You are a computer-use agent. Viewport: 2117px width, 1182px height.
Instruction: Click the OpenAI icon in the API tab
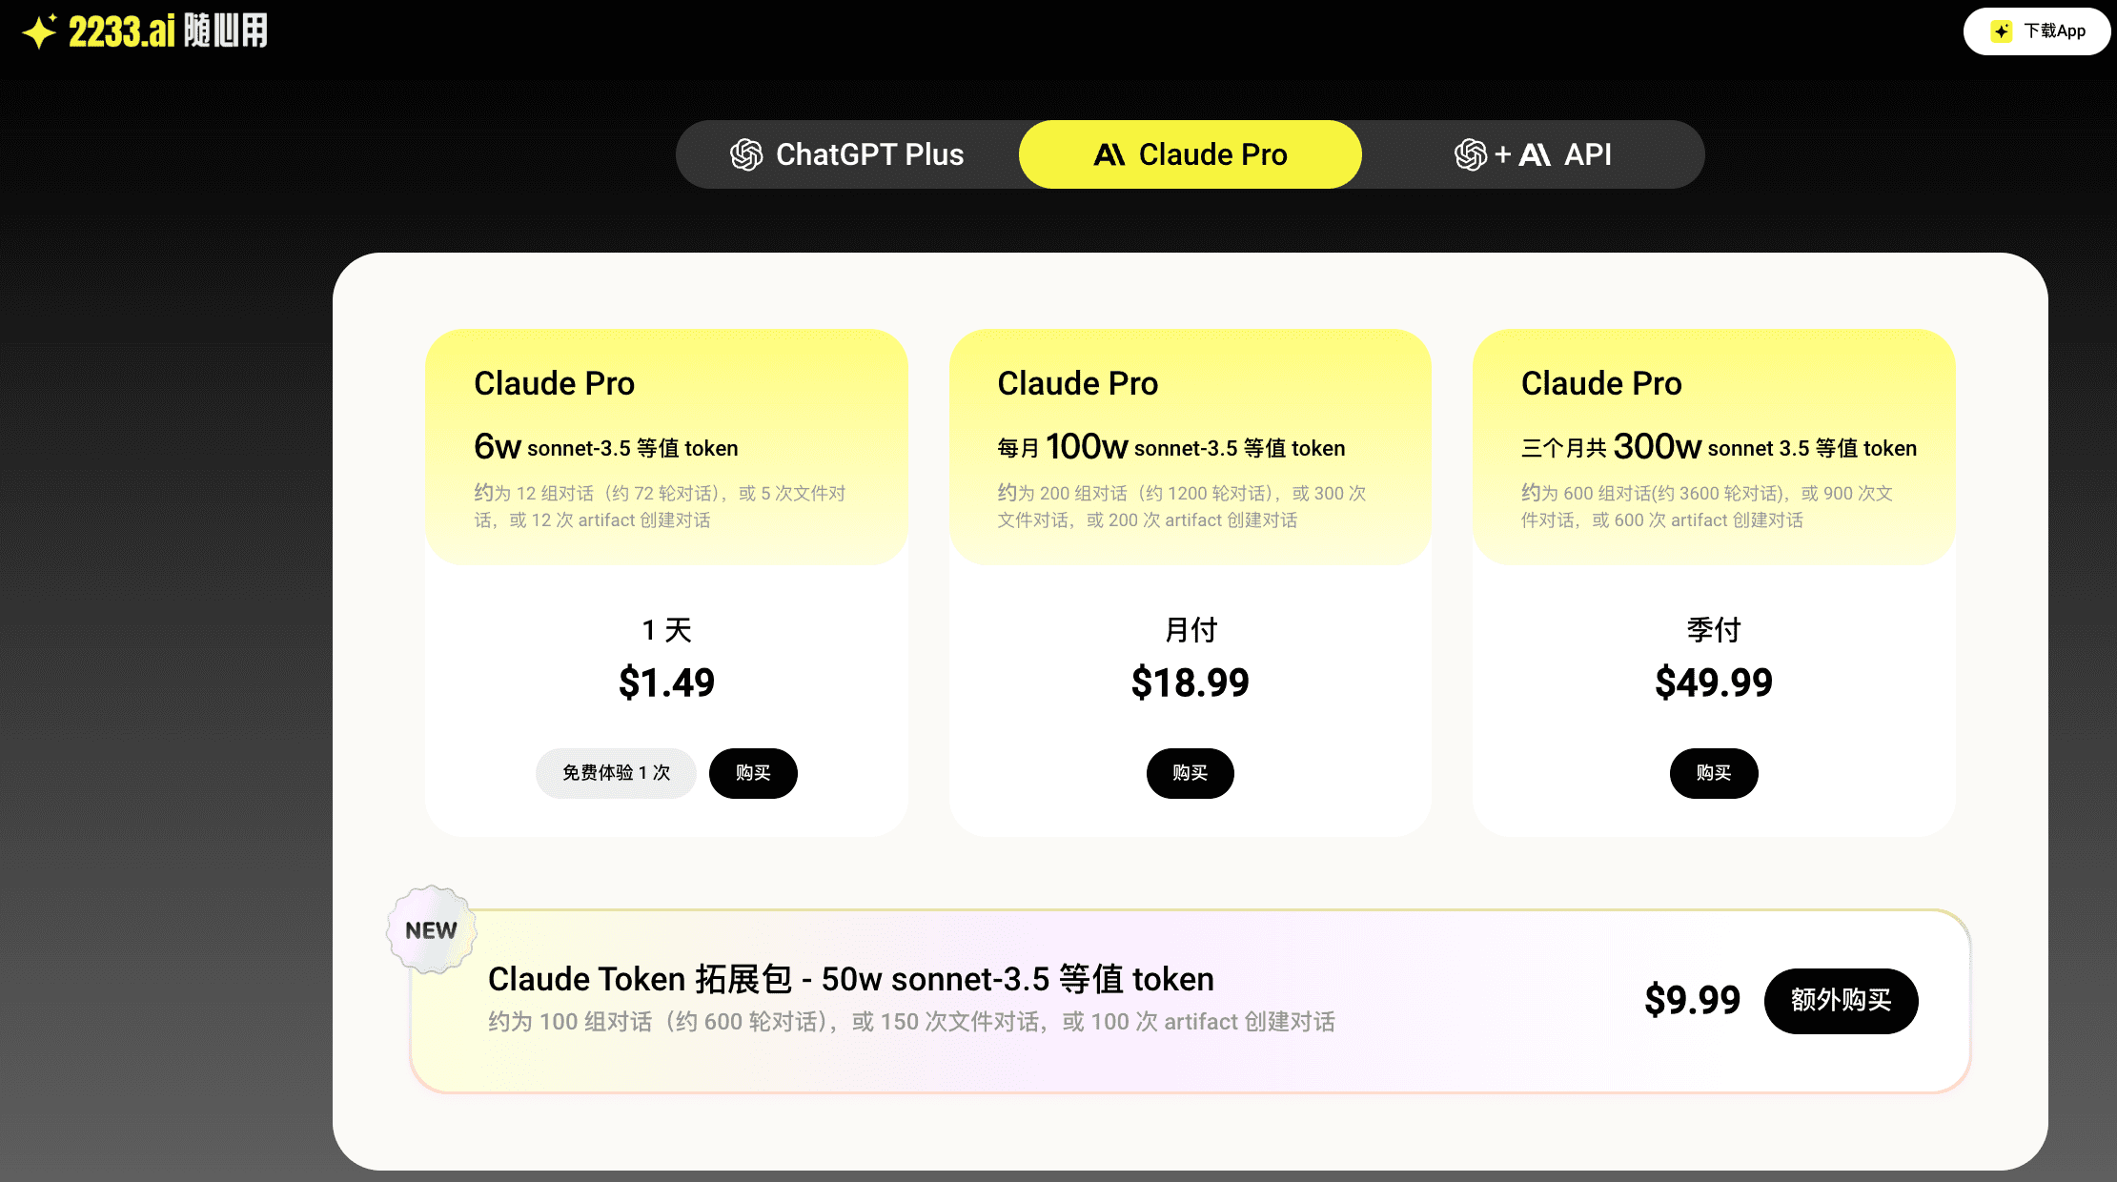pyautogui.click(x=1471, y=154)
